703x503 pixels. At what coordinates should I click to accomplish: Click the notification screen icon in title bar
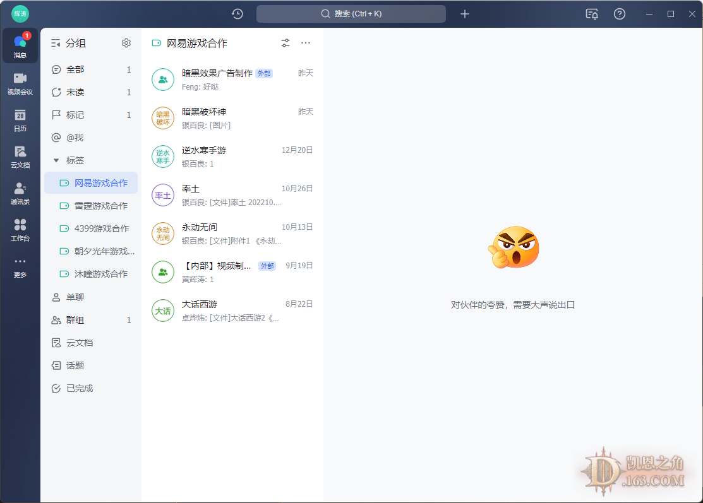(592, 14)
